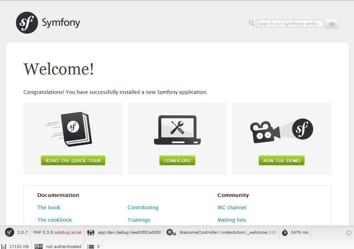Image resolution: width=354 pixels, height=249 pixels.
Task: Click the 17152 KB memory value
Action: point(19,247)
